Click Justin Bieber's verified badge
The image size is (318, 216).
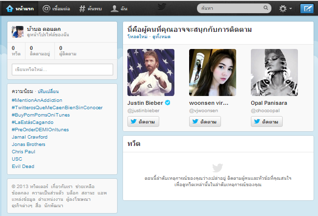coord(168,103)
